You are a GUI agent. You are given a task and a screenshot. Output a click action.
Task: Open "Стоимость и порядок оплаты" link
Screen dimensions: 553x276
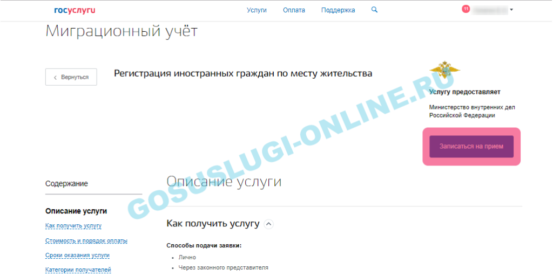[86, 240]
